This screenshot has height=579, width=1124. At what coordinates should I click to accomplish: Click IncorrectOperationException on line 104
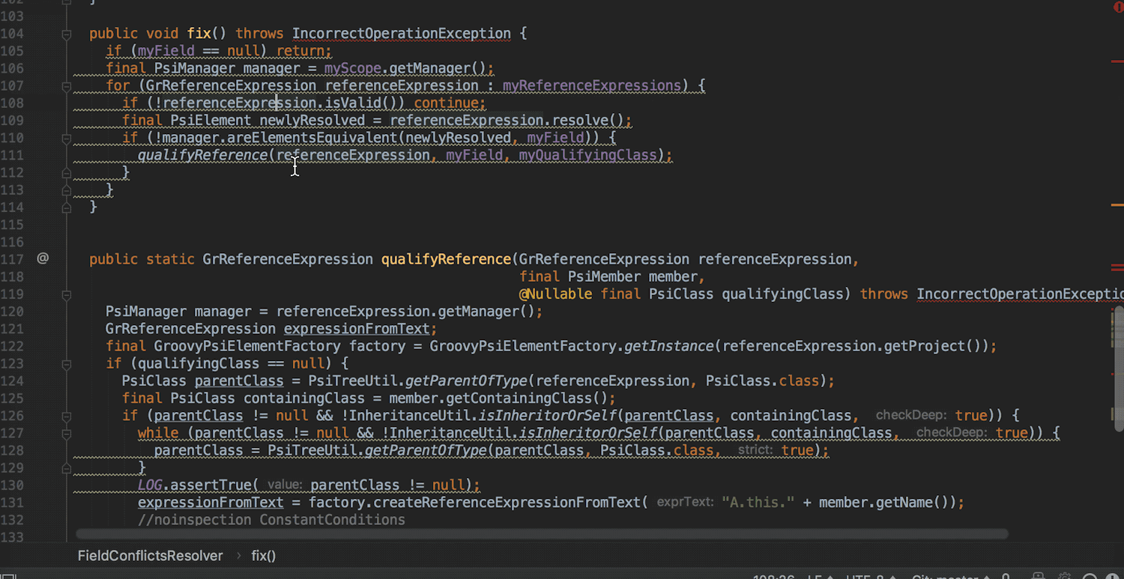(401, 34)
